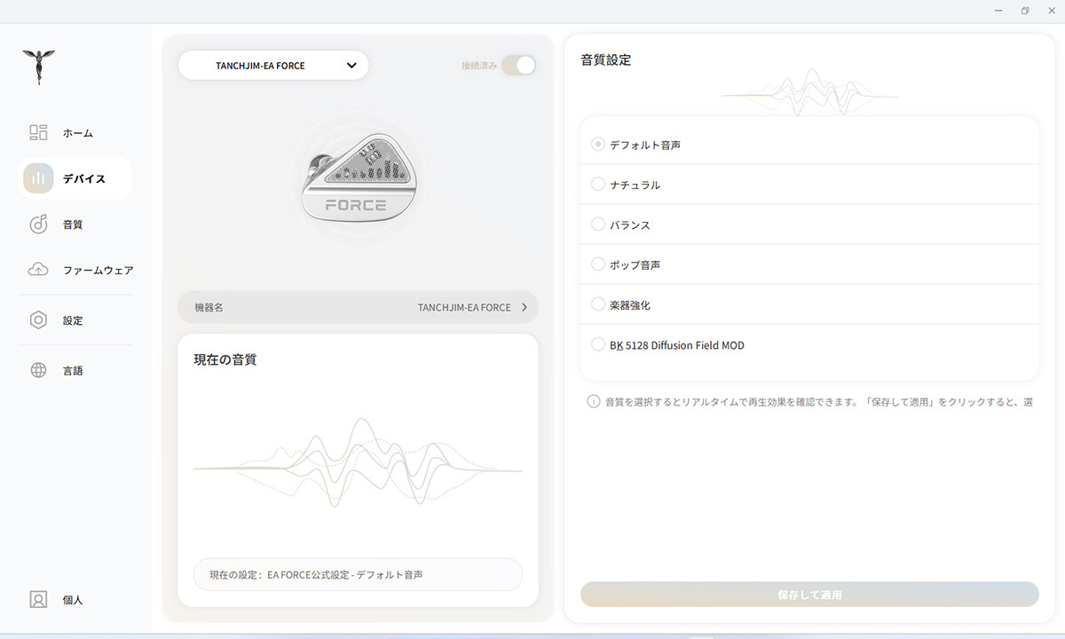This screenshot has width=1065, height=639.
Task: Expand the 機器名 row chevron
Action: click(x=525, y=307)
